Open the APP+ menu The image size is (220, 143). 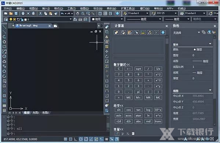pyautogui.click(x=170, y=8)
